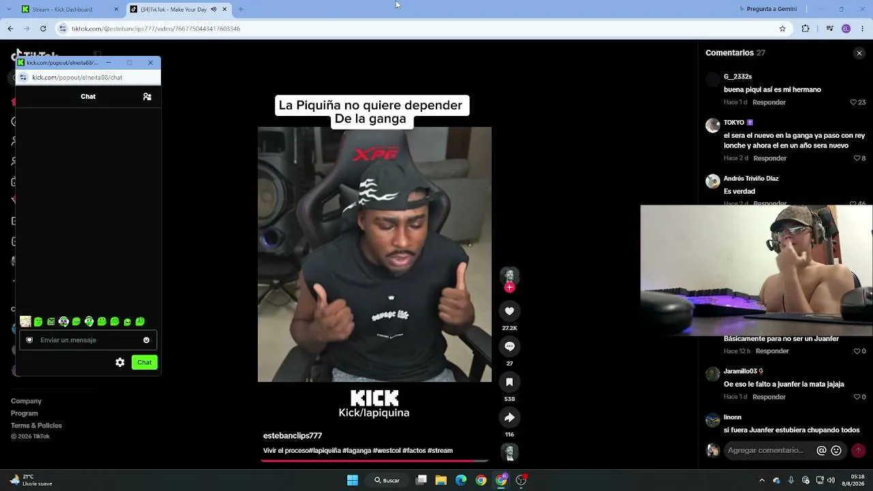873x491 pixels.
Task: Reply to the 'Básicamente para no ser un Juanfer' comment
Action: [772, 351]
